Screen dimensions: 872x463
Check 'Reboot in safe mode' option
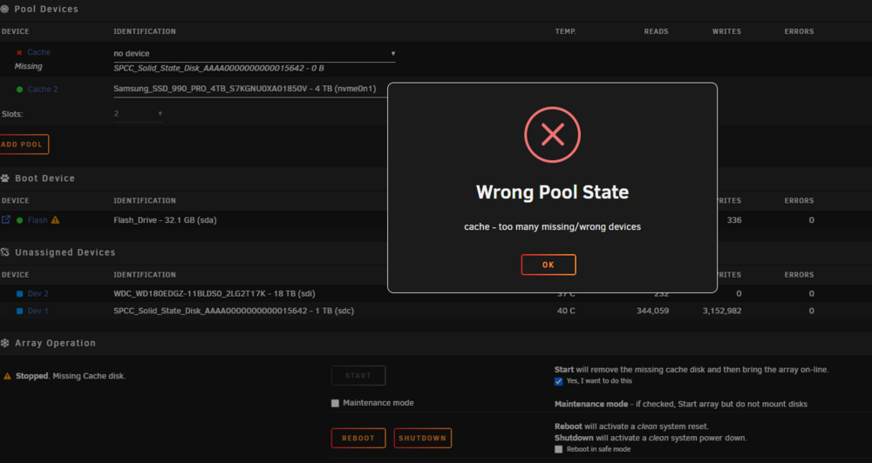pyautogui.click(x=558, y=449)
